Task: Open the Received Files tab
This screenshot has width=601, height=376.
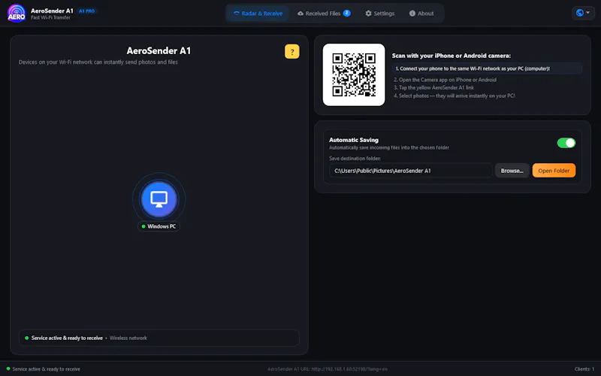Action: (324, 14)
